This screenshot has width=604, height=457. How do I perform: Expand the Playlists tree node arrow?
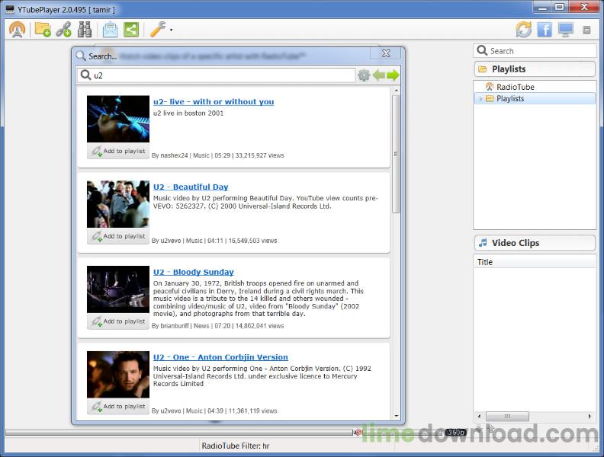(480, 99)
